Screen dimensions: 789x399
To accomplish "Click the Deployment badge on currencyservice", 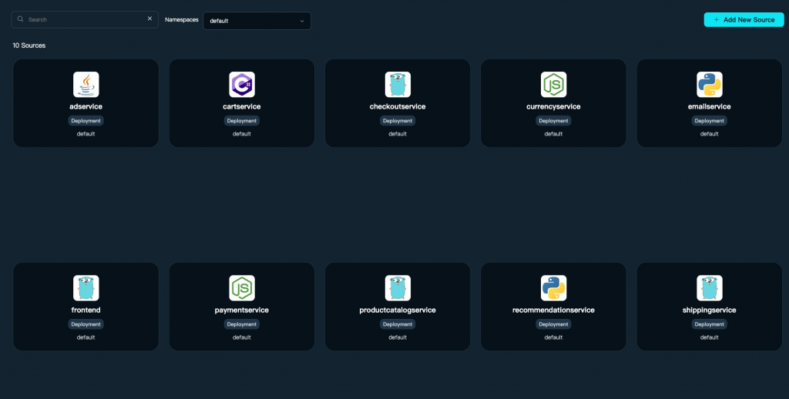I will coord(553,121).
